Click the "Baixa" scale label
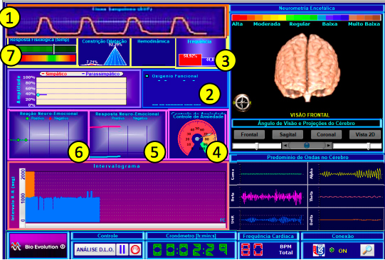This screenshot has width=385, height=260. (329, 24)
